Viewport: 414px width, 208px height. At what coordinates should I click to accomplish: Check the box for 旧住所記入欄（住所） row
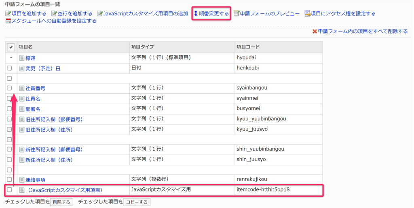click(x=9, y=129)
